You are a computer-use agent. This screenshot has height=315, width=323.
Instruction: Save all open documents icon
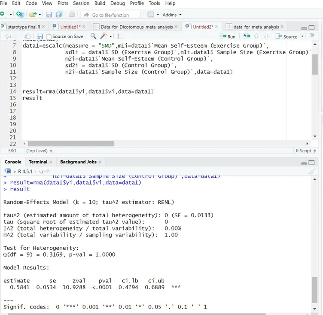(59, 15)
